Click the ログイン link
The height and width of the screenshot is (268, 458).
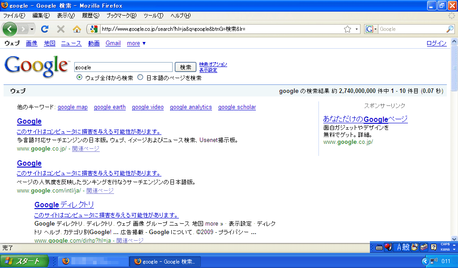click(x=437, y=43)
